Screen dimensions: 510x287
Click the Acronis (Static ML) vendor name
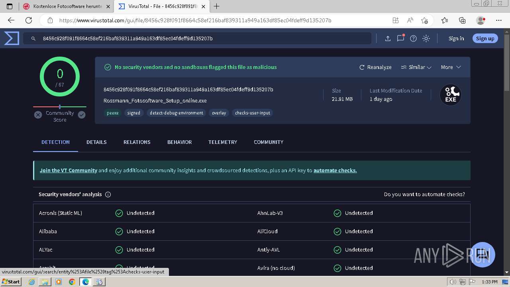point(61,213)
